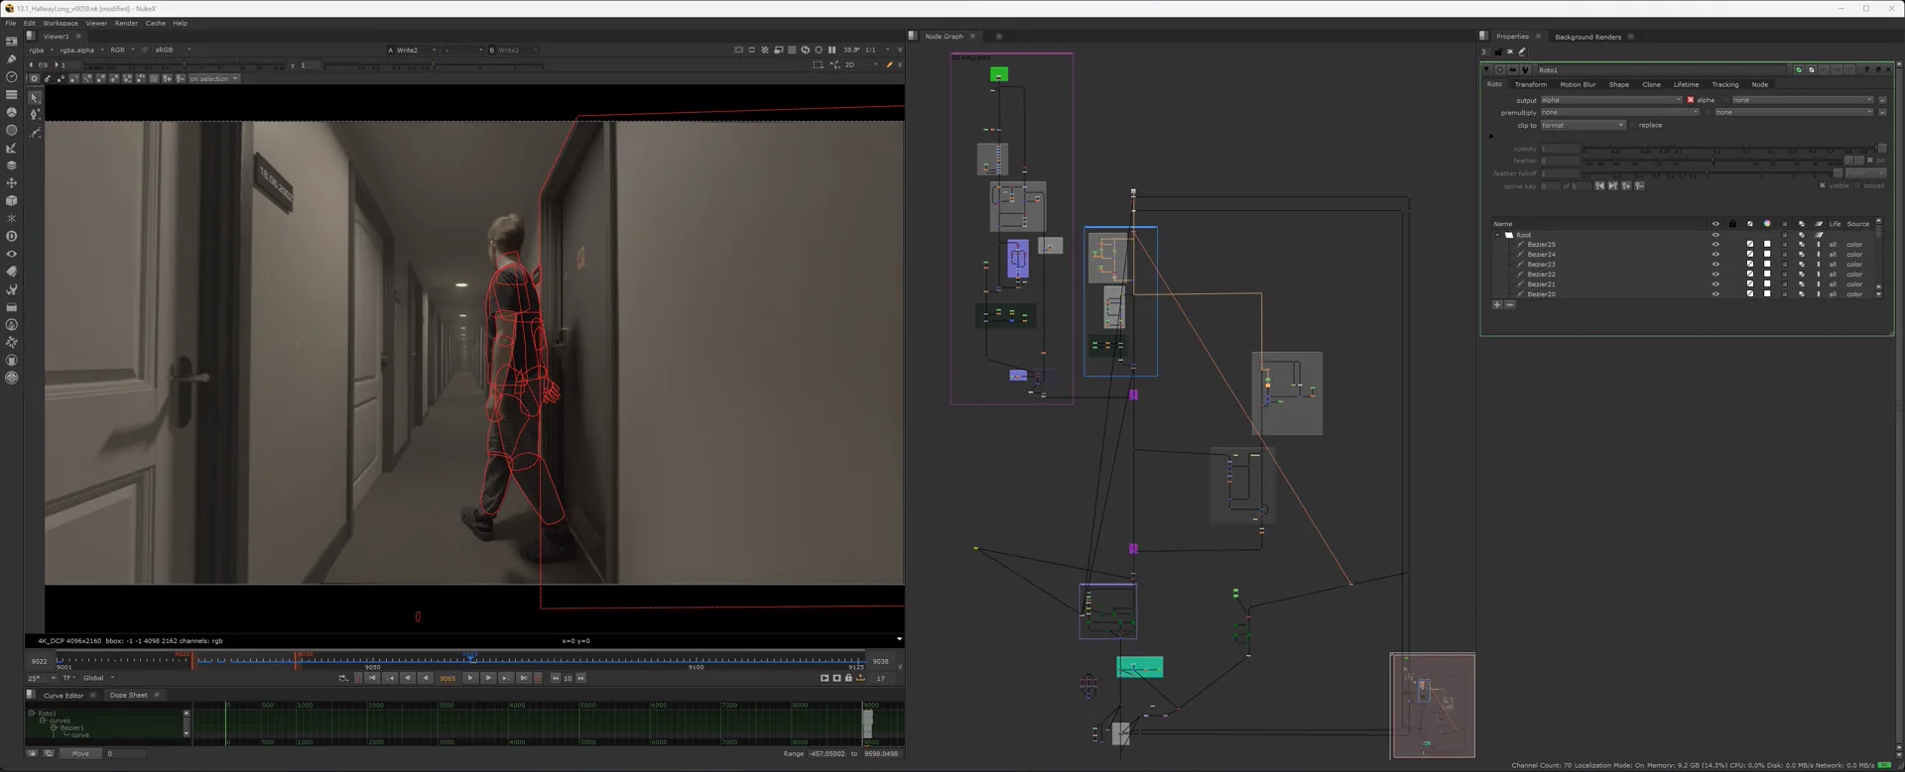Toggle the red alpha output checkbox
This screenshot has width=1905, height=772.
coord(1691,100)
